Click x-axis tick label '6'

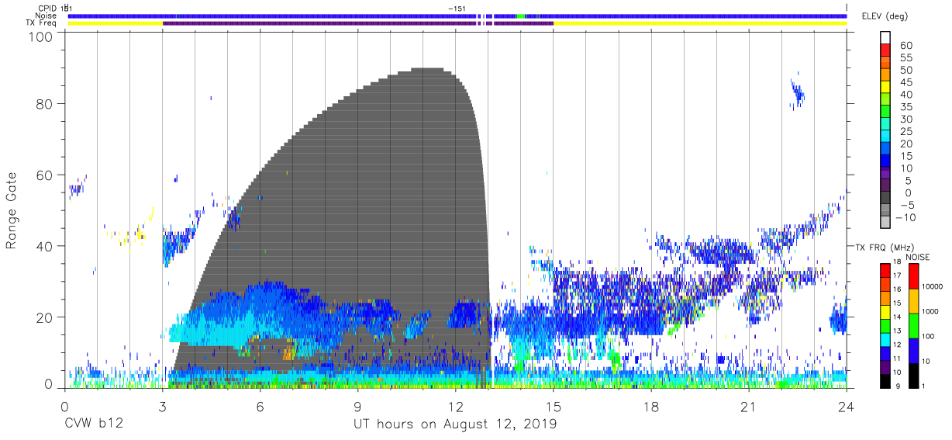(x=260, y=407)
